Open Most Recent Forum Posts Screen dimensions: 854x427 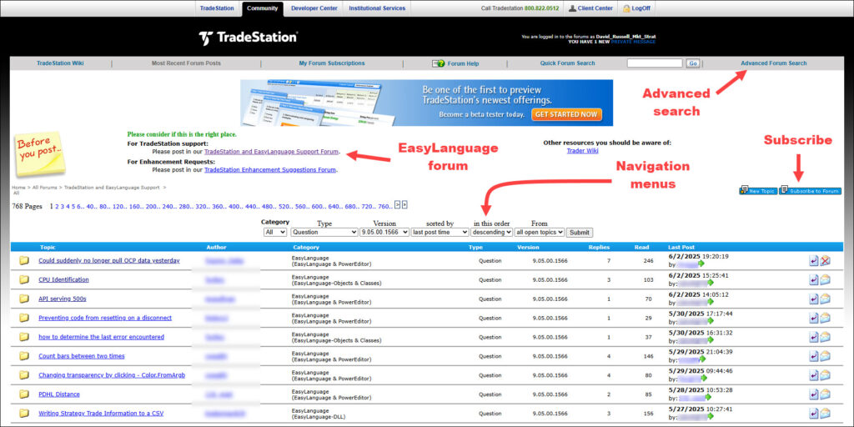click(186, 63)
